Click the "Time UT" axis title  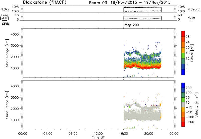click(98, 137)
